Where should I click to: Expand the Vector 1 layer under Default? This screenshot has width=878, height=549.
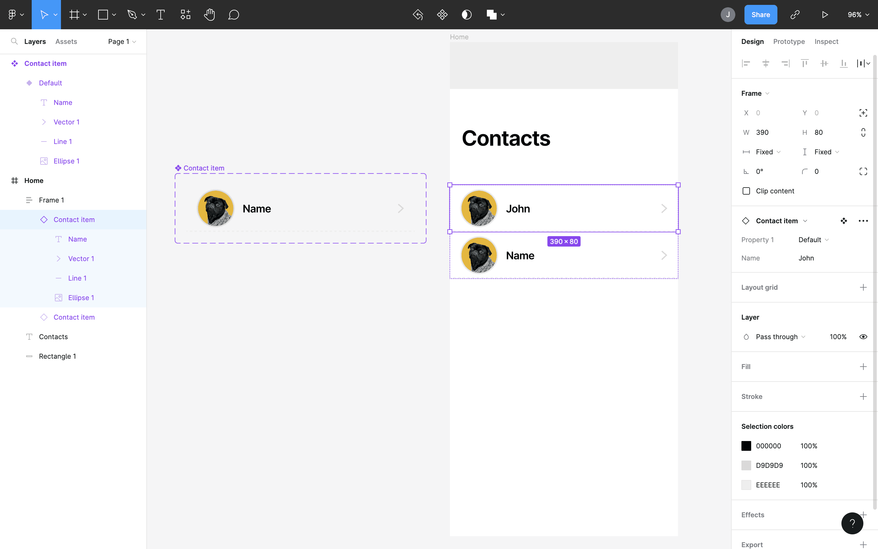click(x=44, y=122)
